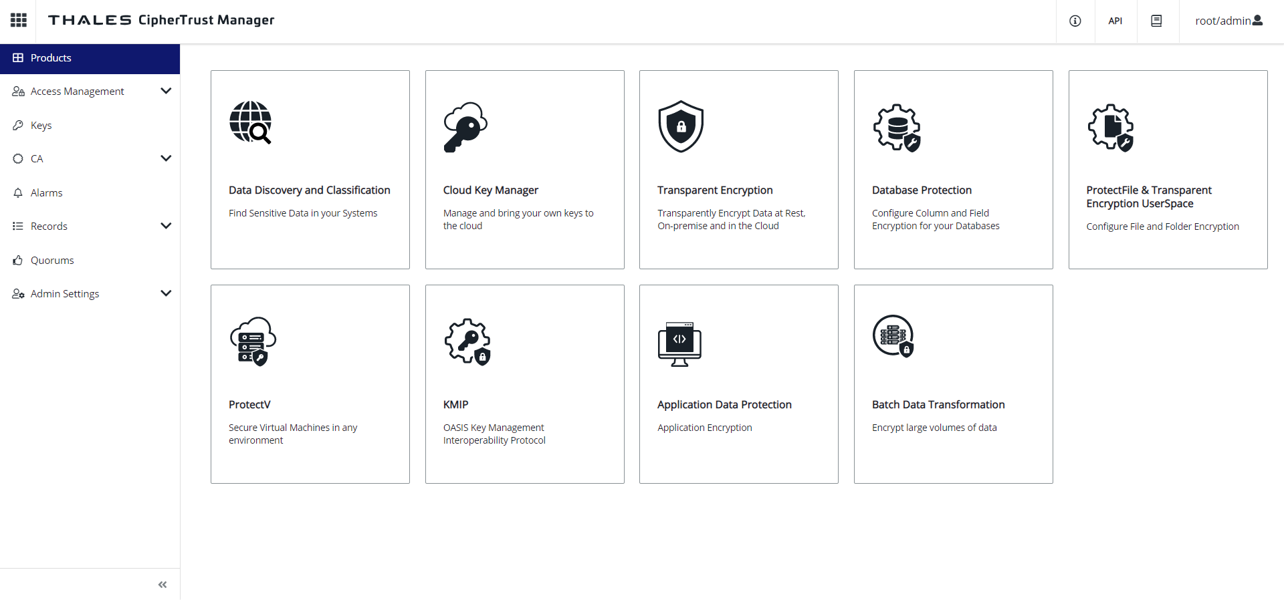Expand the CA section chevron
Image resolution: width=1284 pixels, height=600 pixels.
tap(166, 158)
